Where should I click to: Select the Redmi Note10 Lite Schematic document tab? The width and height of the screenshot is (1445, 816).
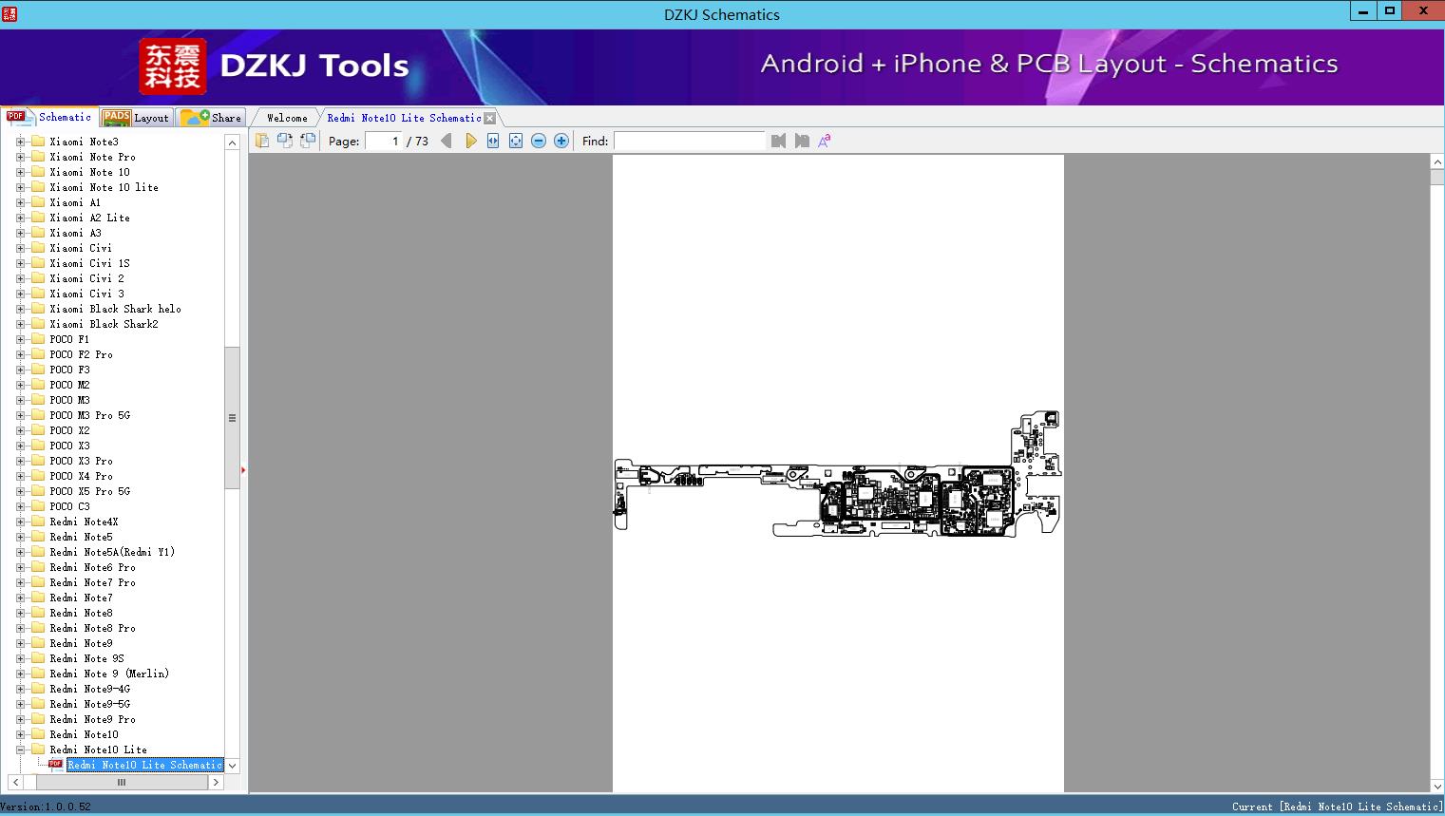pos(404,118)
